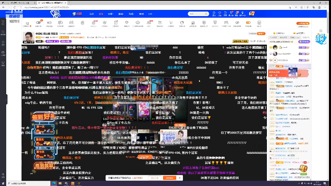Click the heart follow icon in left sidebar
Screen dimensions: 331x186
[x=3, y=22]
